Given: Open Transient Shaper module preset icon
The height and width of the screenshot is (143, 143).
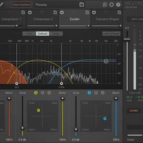Looking at the screenshot, I should pos(119,13).
